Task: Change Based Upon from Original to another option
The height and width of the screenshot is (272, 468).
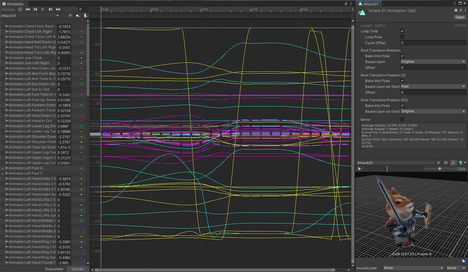Action: pos(433,62)
